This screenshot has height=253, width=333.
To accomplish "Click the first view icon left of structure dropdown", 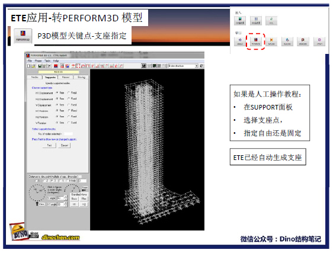I will 144,66.
